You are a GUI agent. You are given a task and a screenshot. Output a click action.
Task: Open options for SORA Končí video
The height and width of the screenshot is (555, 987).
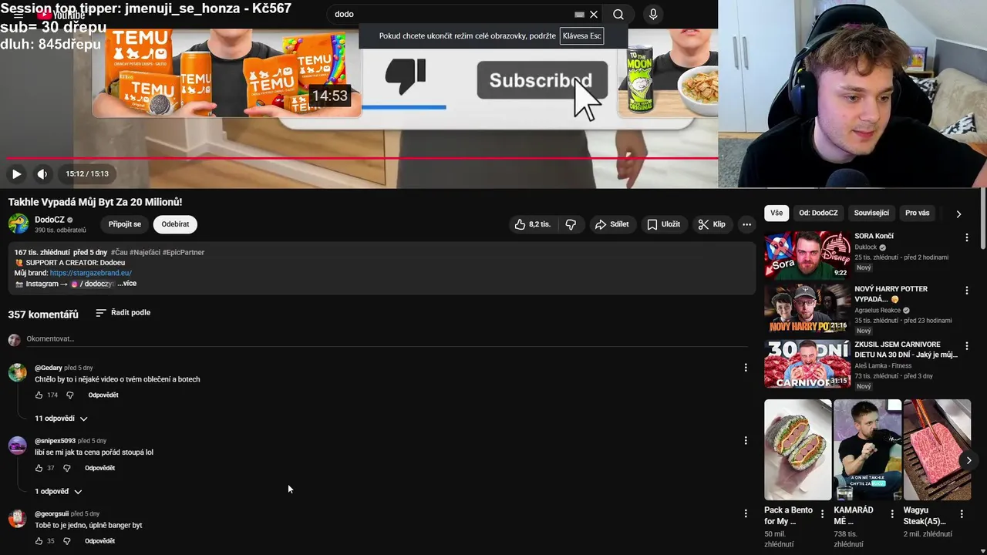point(967,238)
